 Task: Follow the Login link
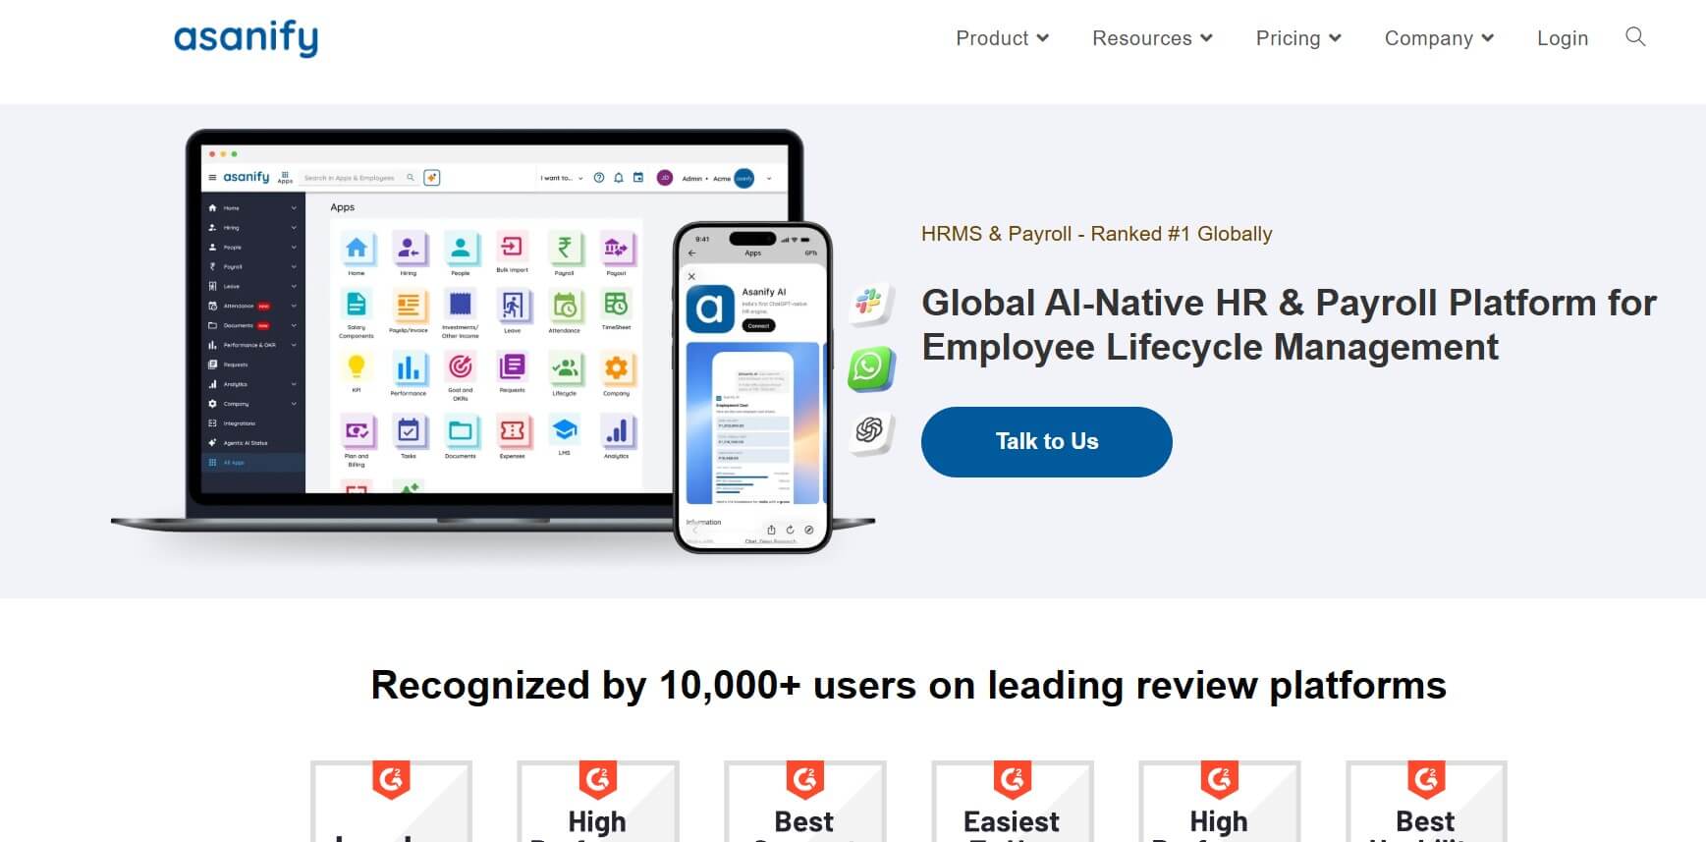(1562, 38)
